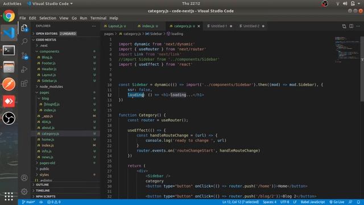Launch Postman from the dock
Image resolution: width=364 pixels, height=205 pixels.
click(9, 84)
